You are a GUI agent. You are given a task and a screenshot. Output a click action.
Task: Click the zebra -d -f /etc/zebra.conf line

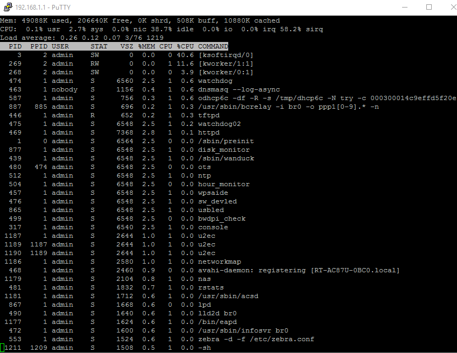(157, 339)
